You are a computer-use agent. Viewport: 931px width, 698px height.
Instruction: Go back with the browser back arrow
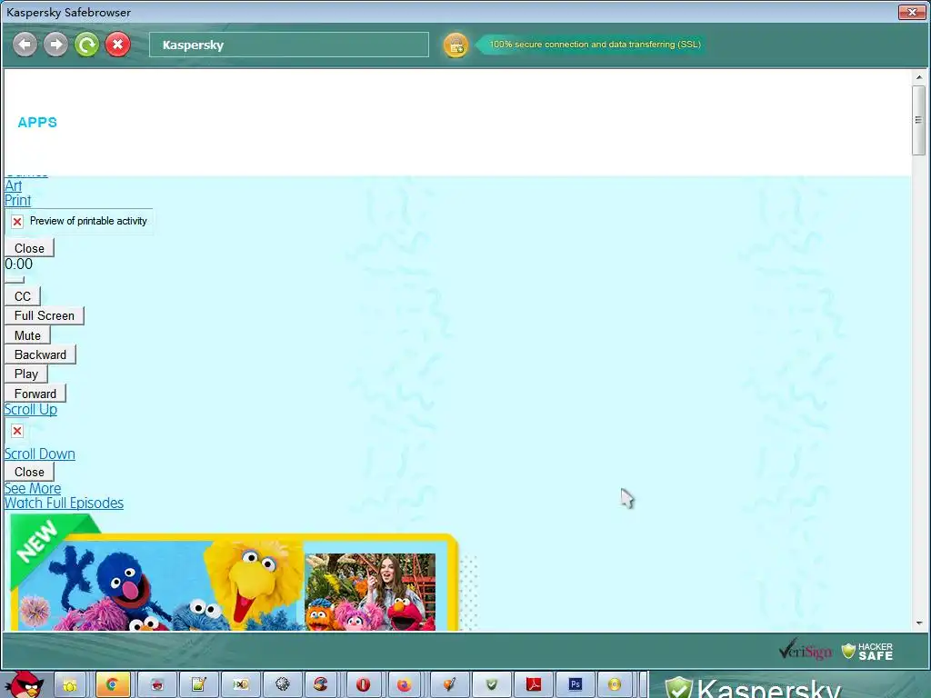25,45
